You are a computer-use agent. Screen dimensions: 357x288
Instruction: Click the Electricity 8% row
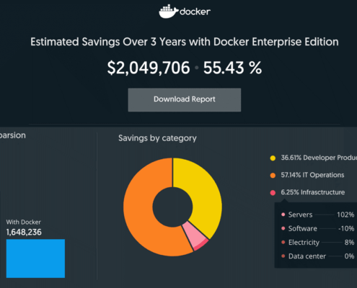point(317,243)
